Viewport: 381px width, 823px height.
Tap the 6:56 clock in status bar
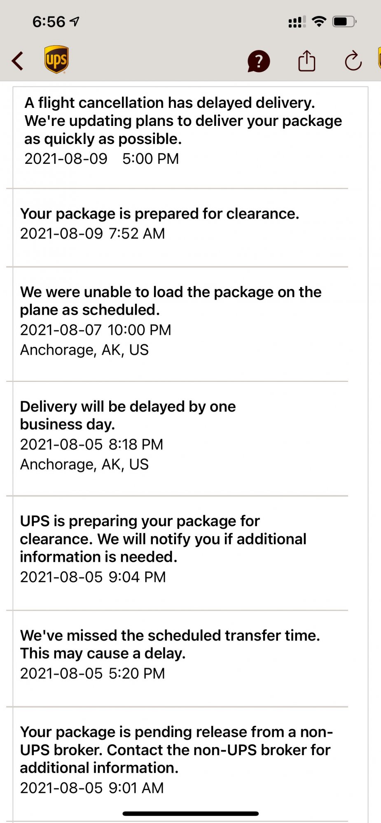(49, 21)
